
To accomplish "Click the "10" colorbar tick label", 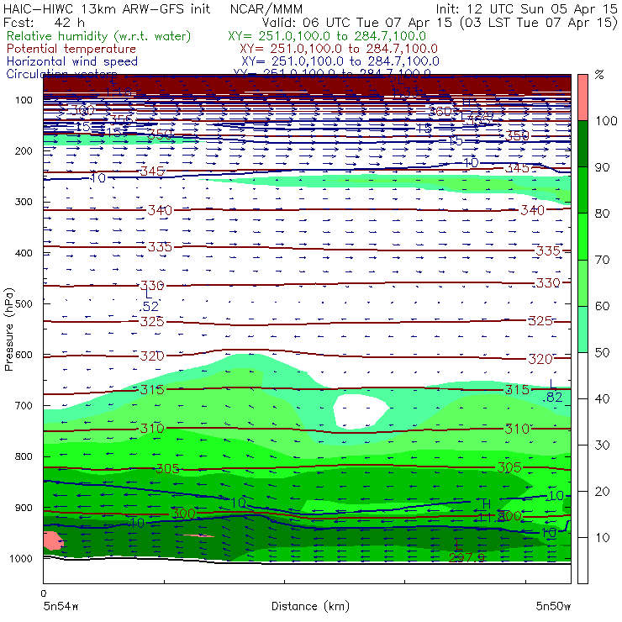I will pyautogui.click(x=602, y=538).
